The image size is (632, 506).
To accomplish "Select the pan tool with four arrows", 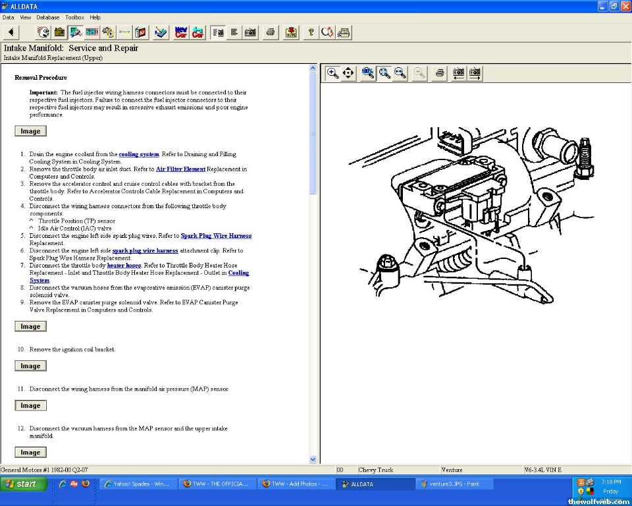I will point(348,73).
